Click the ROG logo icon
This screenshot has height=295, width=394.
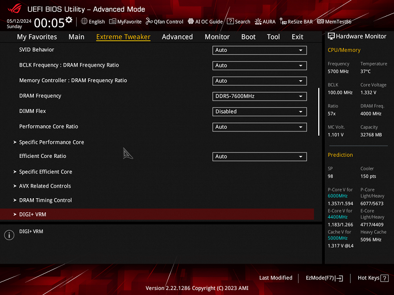coord(15,9)
